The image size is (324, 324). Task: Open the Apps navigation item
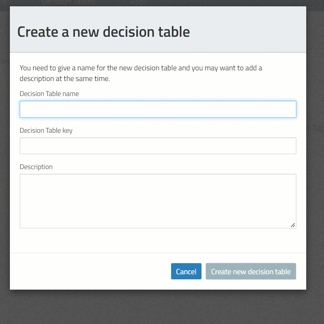(x=138, y=3)
